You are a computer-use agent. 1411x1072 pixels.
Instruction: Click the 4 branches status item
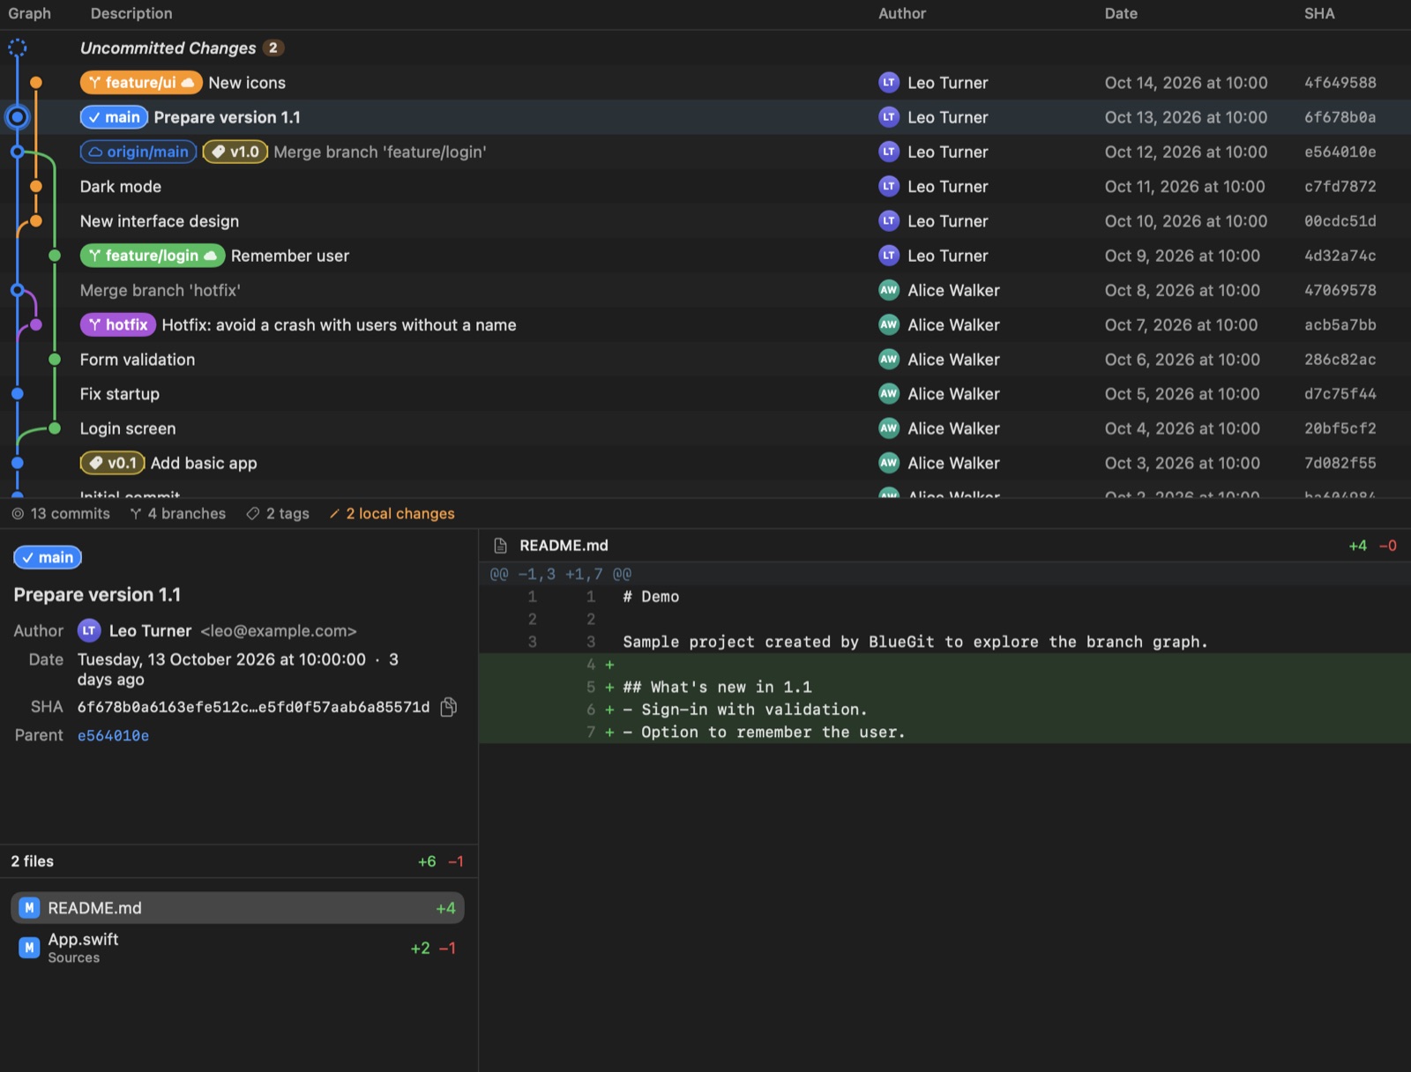178,514
